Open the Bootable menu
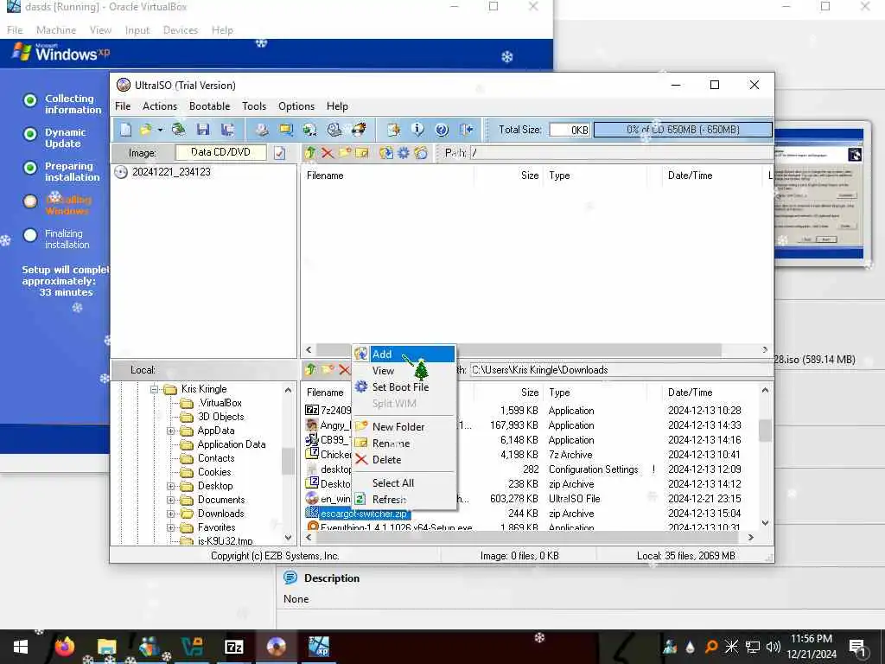Viewport: 885px width, 664px height. click(209, 106)
